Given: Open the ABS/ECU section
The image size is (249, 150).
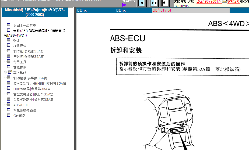Looking at the screenshot, I should pos(21,105).
